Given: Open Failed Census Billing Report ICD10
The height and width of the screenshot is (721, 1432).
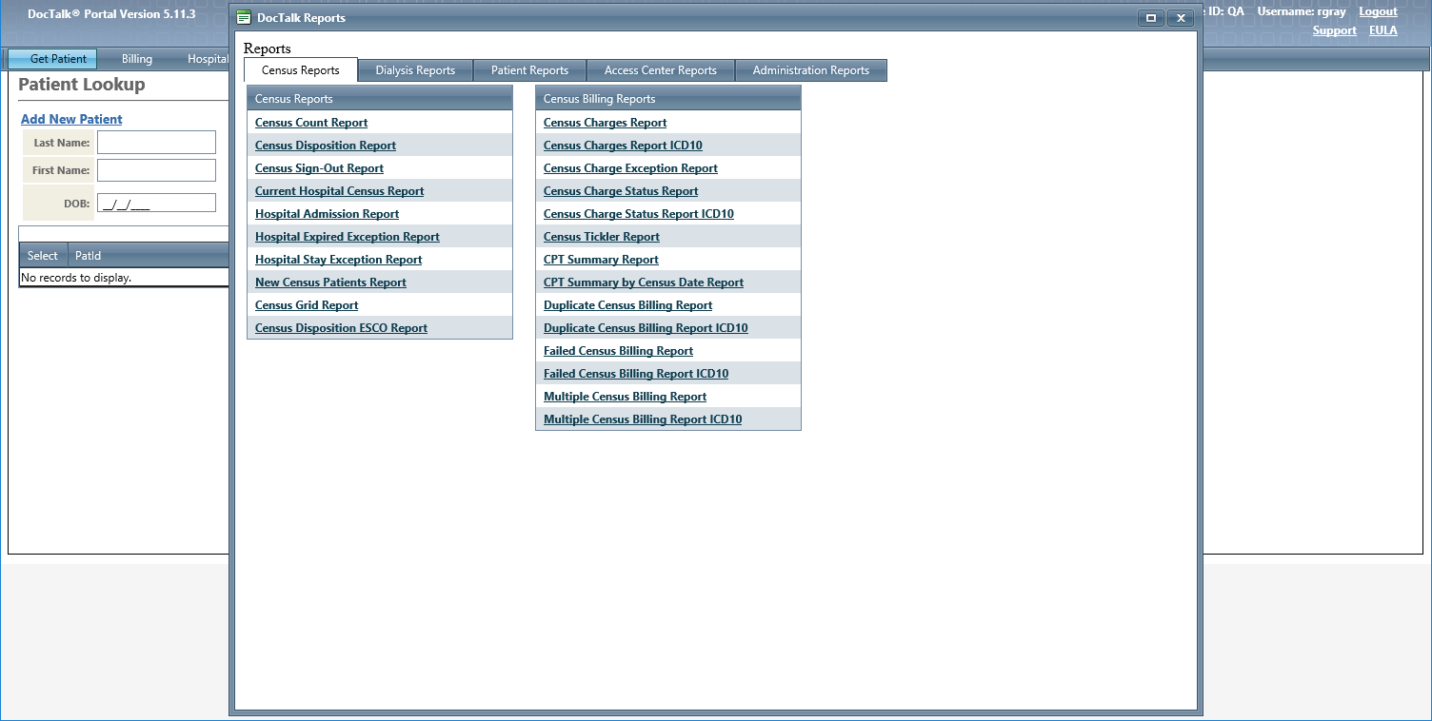Looking at the screenshot, I should click(635, 374).
